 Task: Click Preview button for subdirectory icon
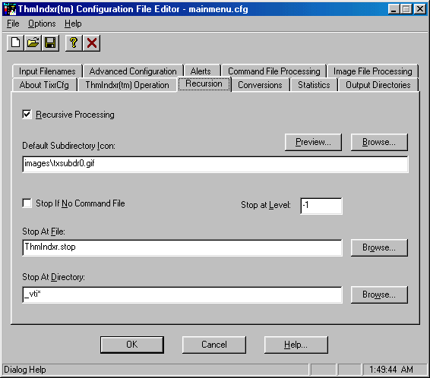point(313,142)
